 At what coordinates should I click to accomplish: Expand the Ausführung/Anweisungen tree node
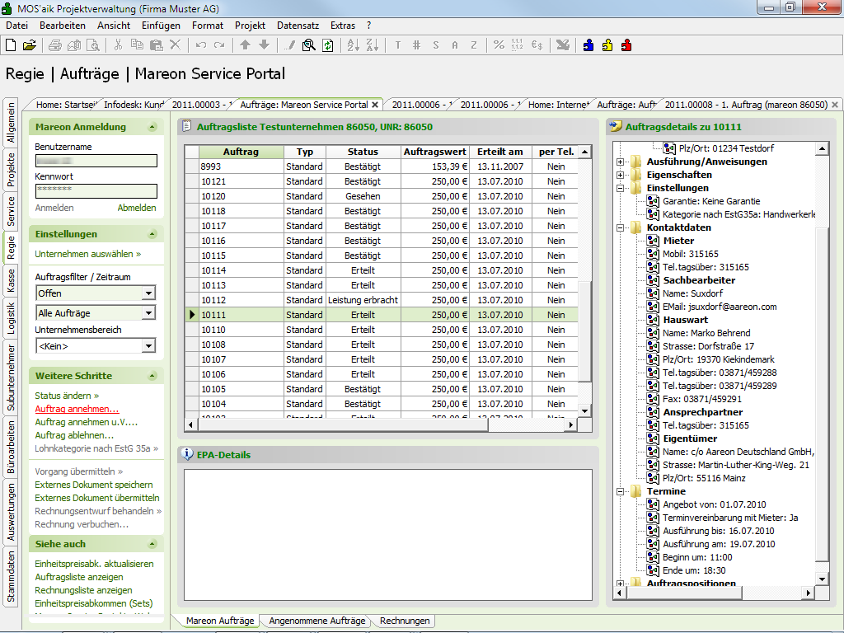pos(620,162)
